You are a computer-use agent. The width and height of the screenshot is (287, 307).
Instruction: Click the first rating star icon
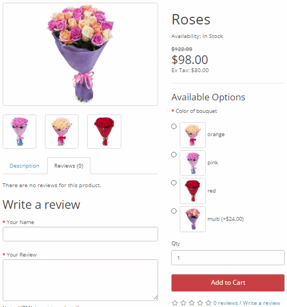pos(175,303)
